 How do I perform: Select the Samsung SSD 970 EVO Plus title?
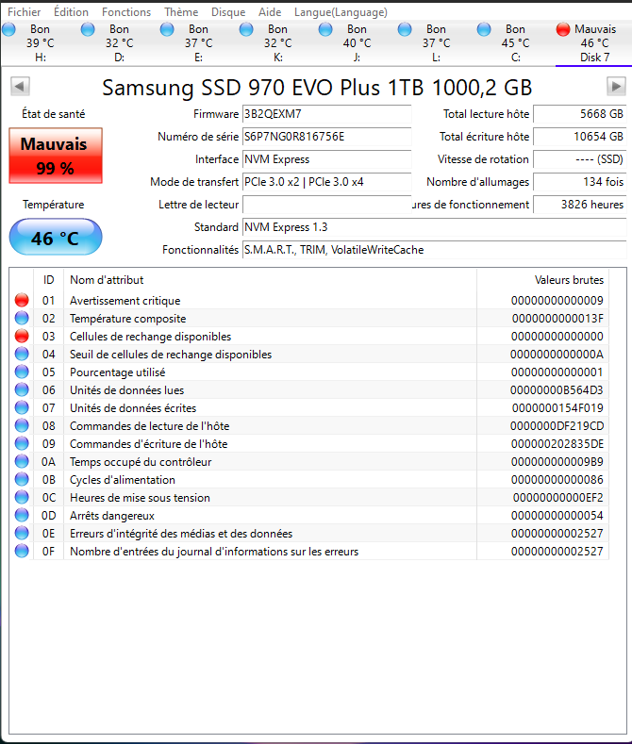pyautogui.click(x=317, y=88)
